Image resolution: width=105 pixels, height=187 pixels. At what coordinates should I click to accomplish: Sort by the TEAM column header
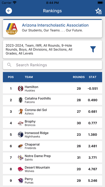pos(29,77)
